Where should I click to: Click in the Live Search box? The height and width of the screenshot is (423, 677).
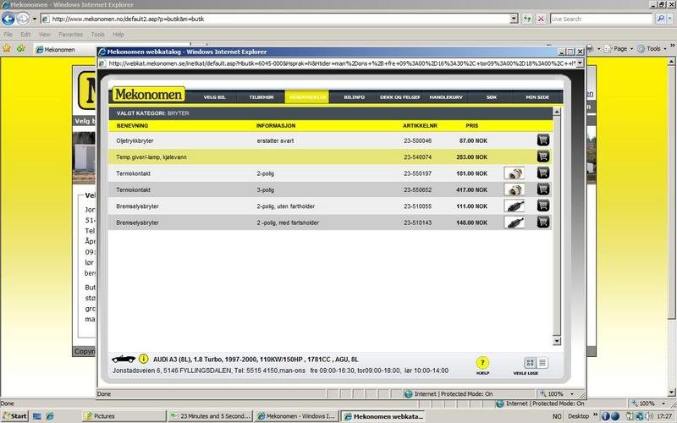click(x=600, y=18)
